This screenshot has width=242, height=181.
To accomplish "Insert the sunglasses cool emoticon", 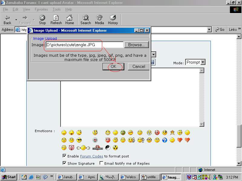I will coord(79,140).
